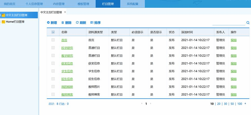
Task: Check the checkbox for the 首页 row
Action: coord(53,40)
